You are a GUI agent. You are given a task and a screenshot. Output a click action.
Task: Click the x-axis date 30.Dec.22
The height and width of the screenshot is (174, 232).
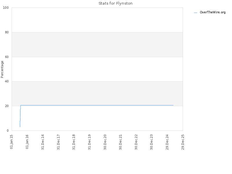click(x=136, y=142)
